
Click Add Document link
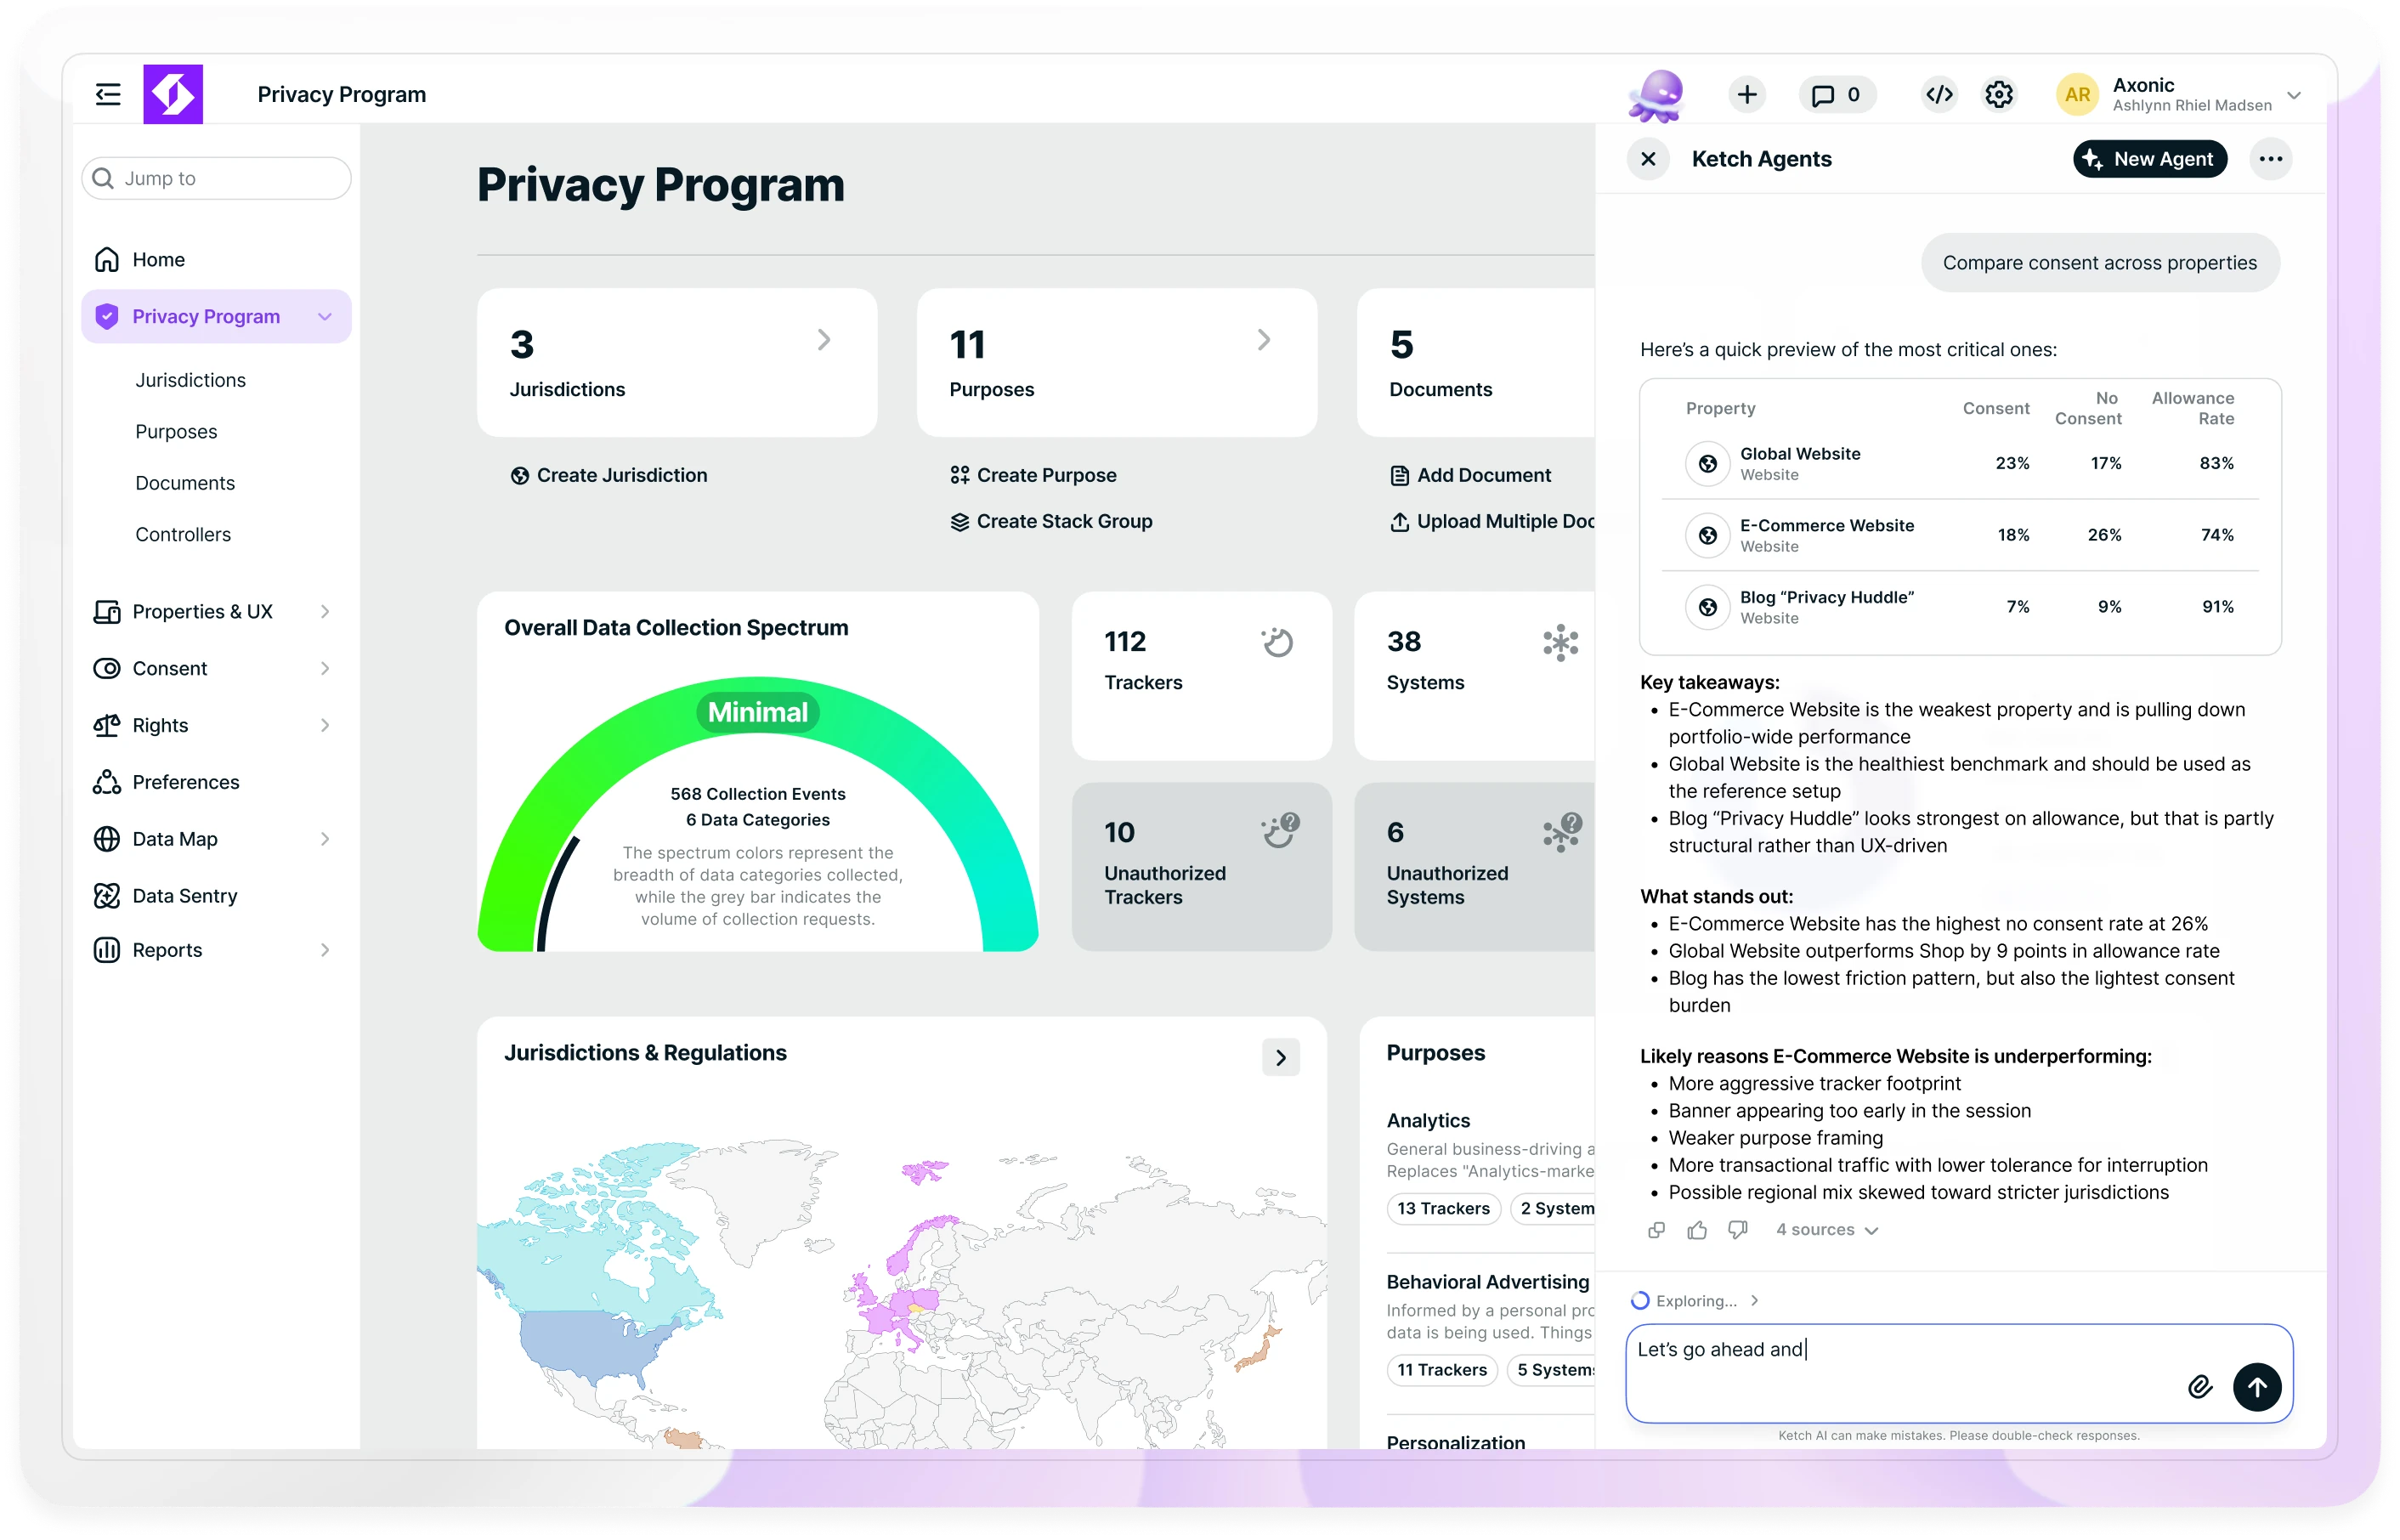pyautogui.click(x=1471, y=475)
